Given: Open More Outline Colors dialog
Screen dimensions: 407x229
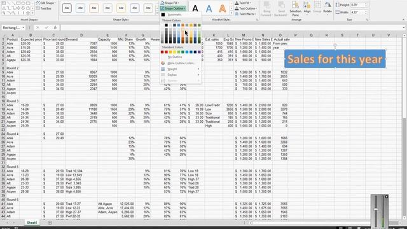Looking at the screenshot, I should tap(181, 63).
